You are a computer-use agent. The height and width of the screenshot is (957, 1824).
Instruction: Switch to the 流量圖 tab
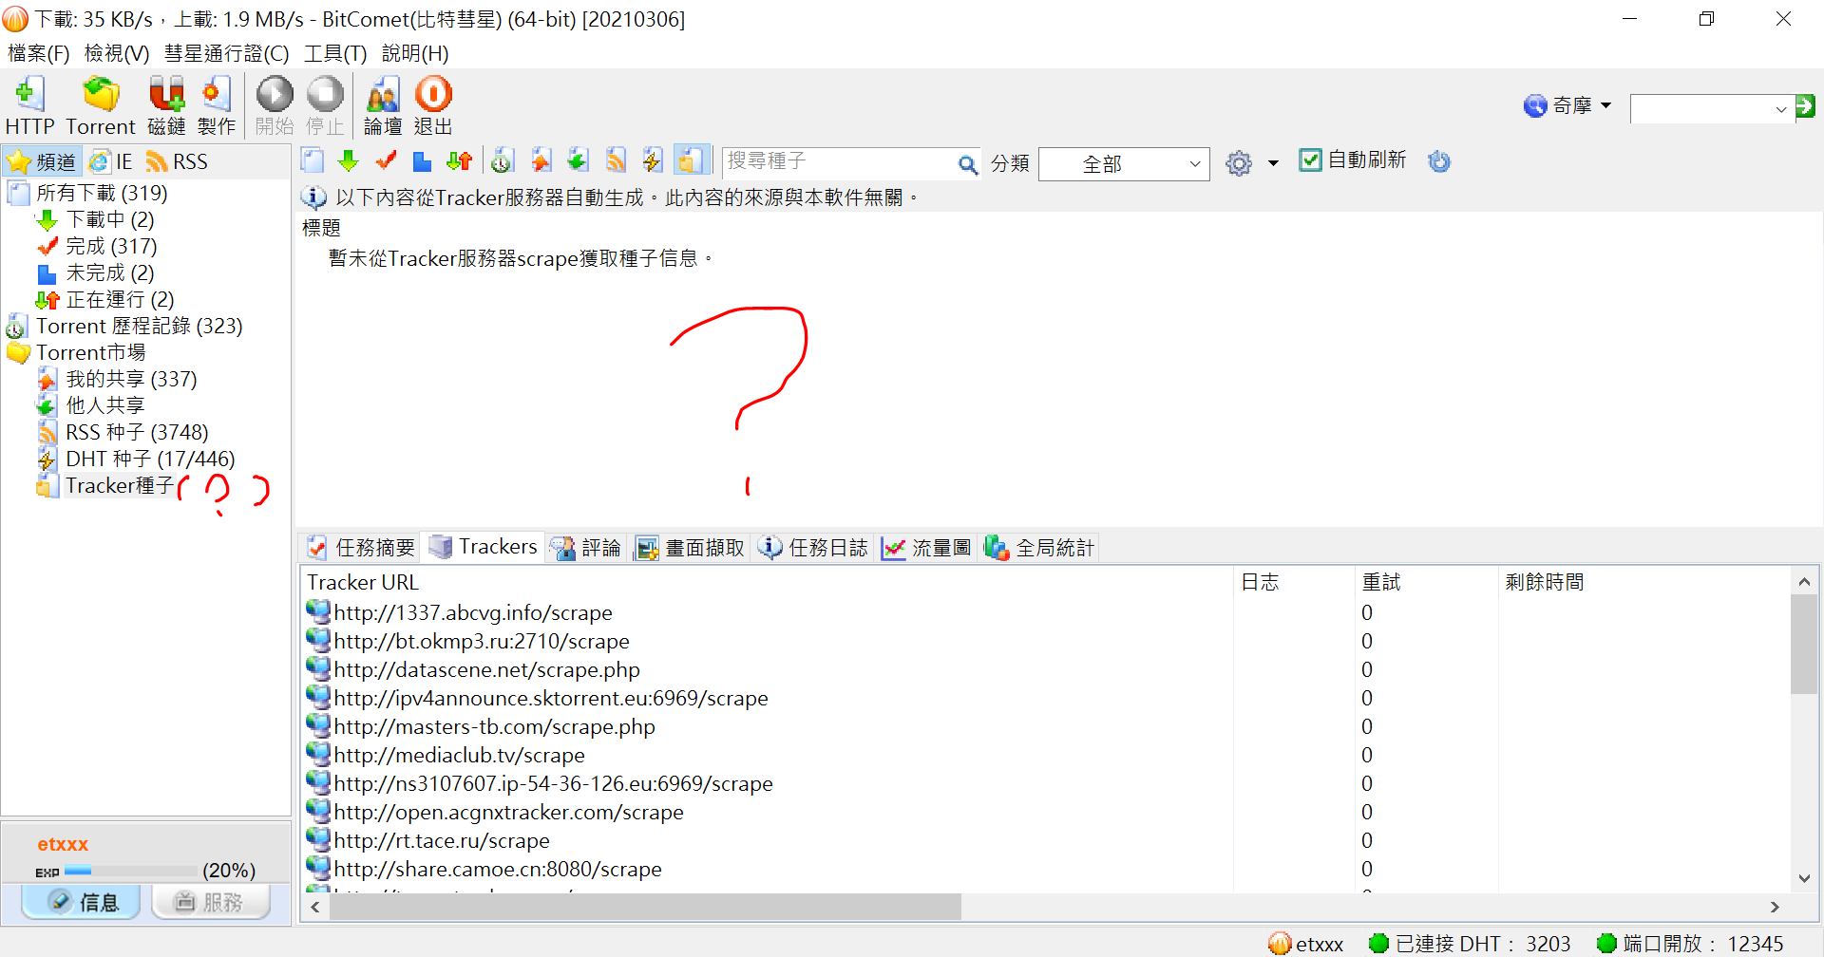coord(926,548)
